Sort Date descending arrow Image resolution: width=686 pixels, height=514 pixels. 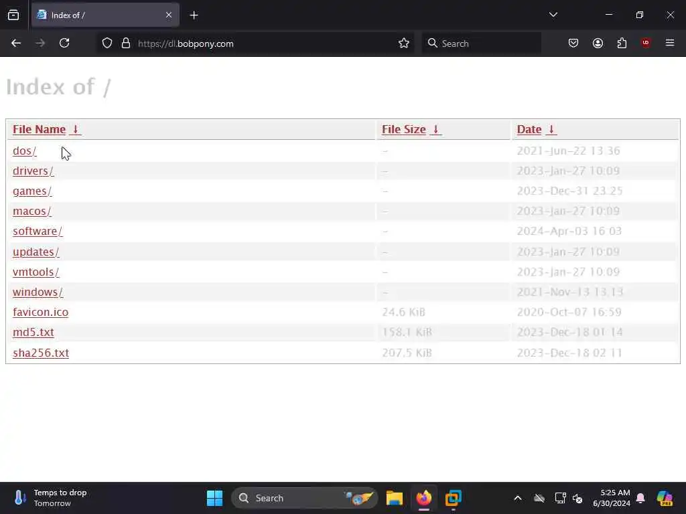(x=551, y=129)
